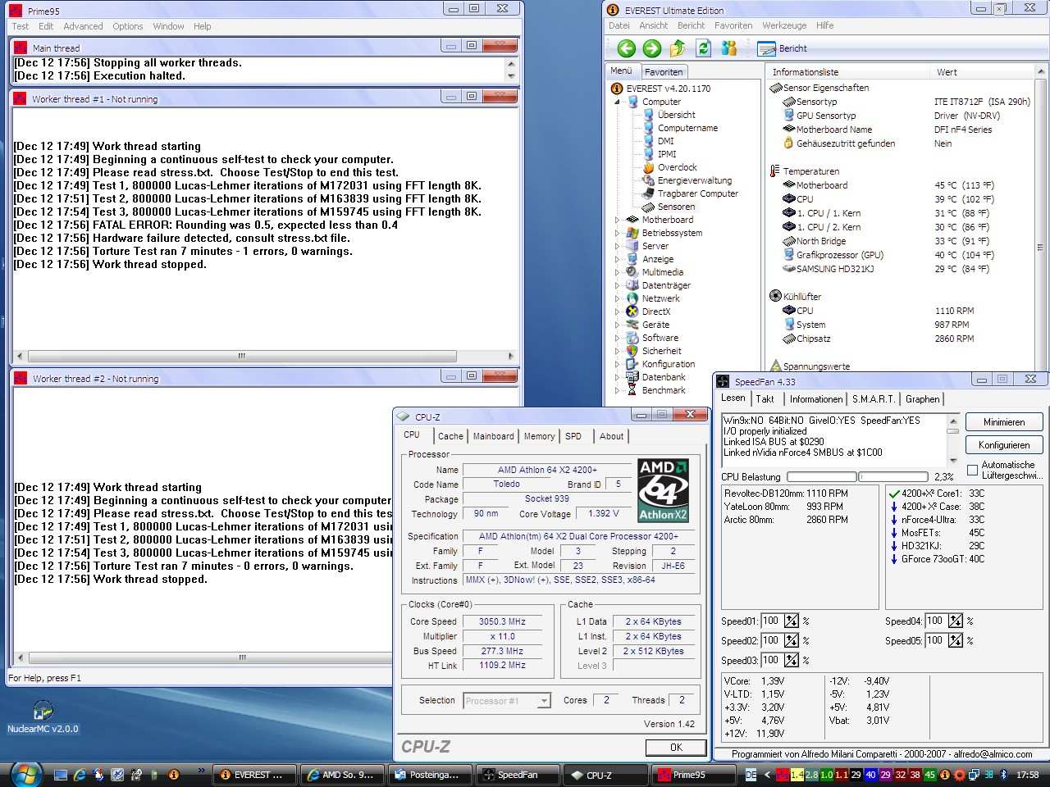This screenshot has width=1050, height=787.
Task: Click Multimedia icon in EVEREST tree
Action: [632, 272]
